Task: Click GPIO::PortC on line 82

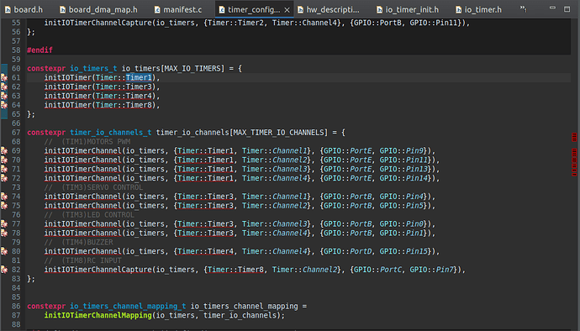Action: tap(377, 270)
